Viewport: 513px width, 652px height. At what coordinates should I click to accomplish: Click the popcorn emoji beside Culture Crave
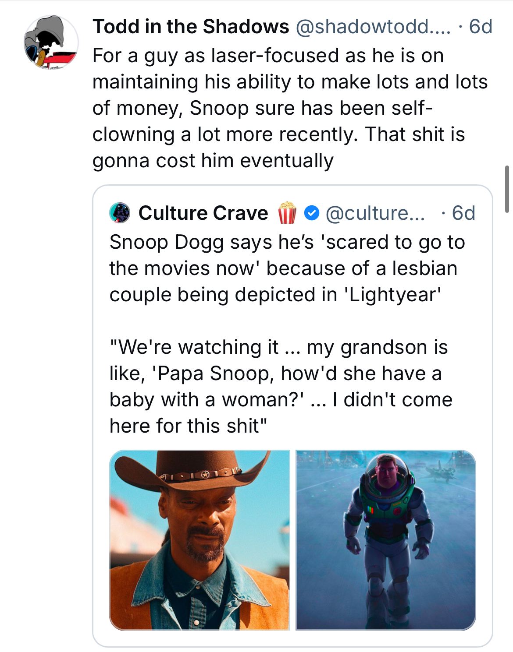coord(287,213)
